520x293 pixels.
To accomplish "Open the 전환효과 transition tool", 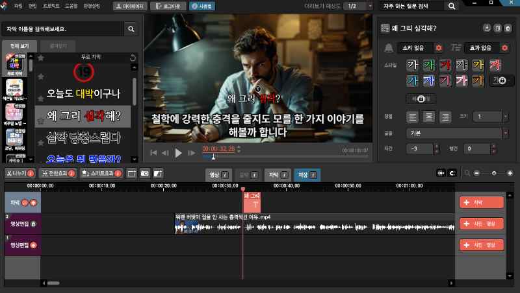I will [57, 173].
